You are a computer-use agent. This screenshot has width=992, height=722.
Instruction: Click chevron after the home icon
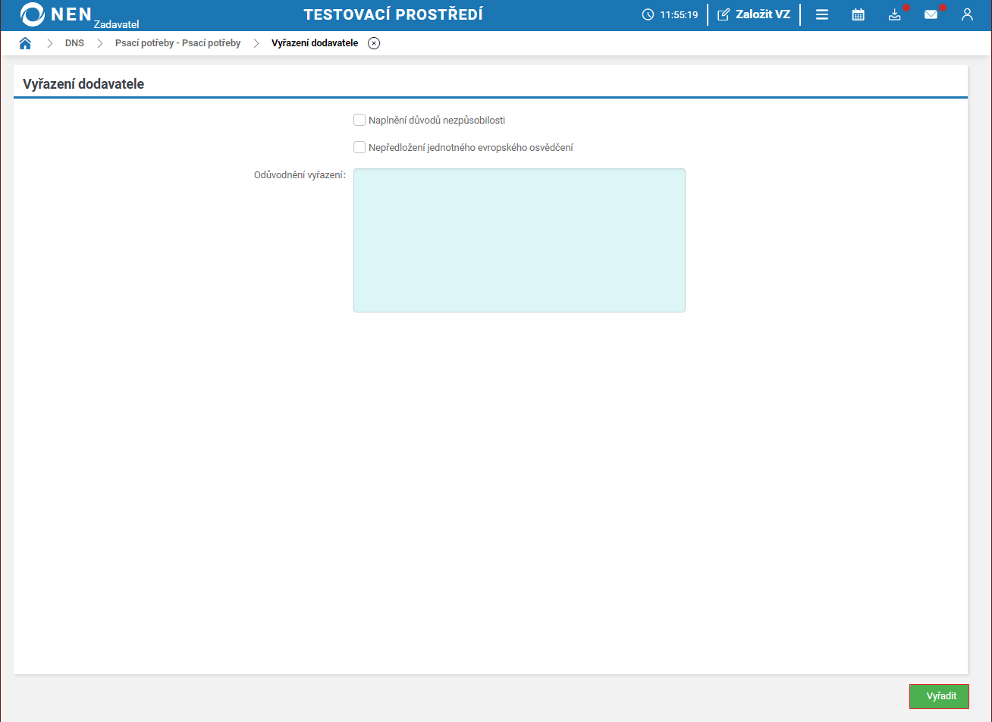pyautogui.click(x=50, y=43)
